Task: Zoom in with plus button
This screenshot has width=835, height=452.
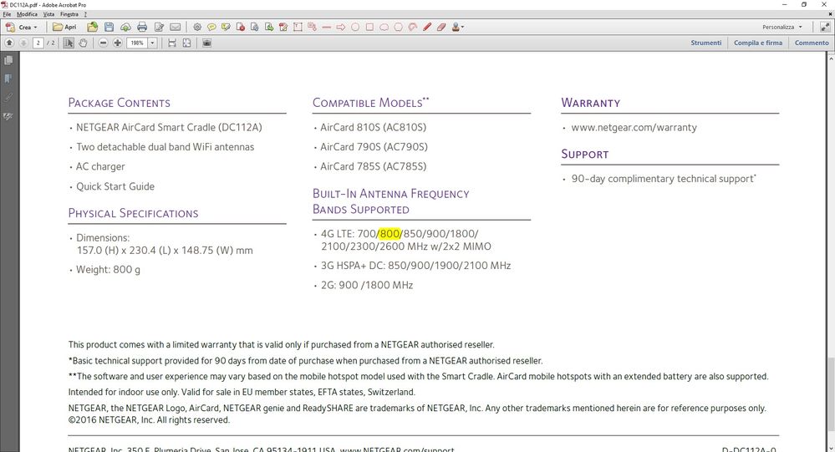Action: 118,43
